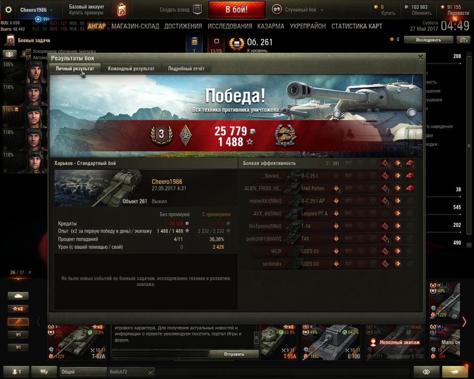Show next tanks in carousel arrow
The width and height of the screenshot is (474, 379).
(465, 322)
